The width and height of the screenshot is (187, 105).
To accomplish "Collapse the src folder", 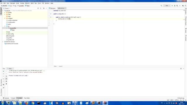I will pyautogui.click(x=5, y=26).
